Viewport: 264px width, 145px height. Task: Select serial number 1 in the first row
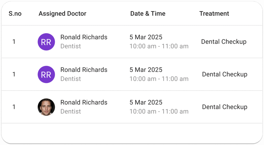(x=14, y=42)
